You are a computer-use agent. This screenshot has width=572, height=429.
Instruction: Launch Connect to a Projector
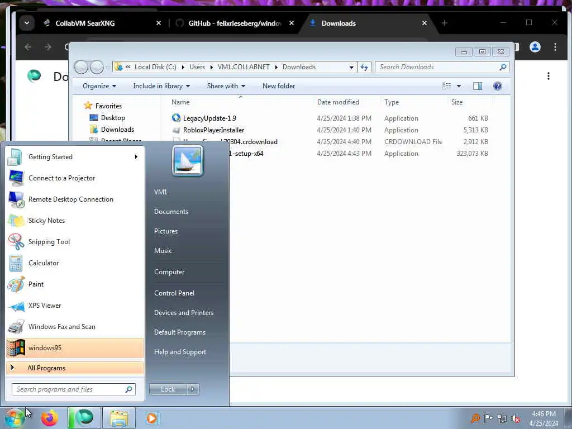[x=75, y=178]
